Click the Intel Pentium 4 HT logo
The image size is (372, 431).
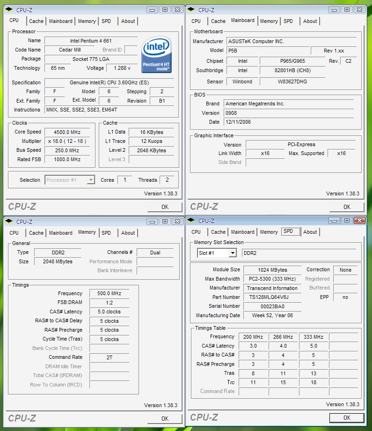click(156, 54)
